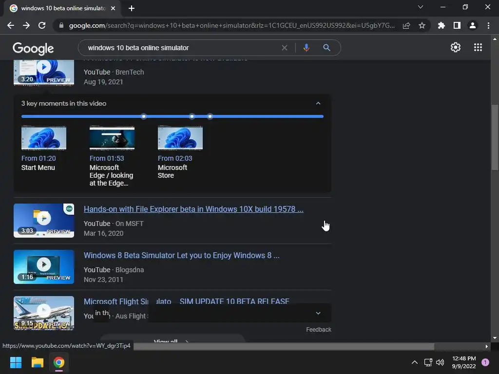
Task: Toggle the browser side panel
Action: click(457, 25)
